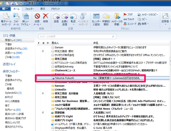Select the オルタナ編集部 message
The height and width of the screenshot is (131, 171).
103,105
